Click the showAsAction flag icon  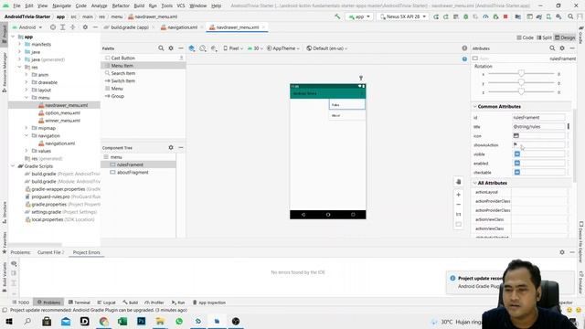click(516, 144)
